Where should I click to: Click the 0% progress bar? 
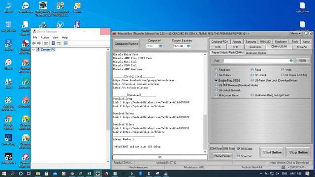tap(160, 157)
